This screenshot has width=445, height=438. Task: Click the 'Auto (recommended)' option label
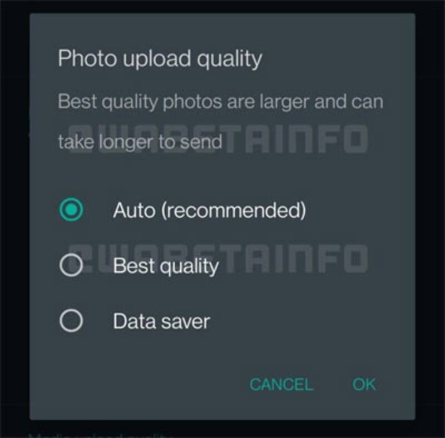click(210, 210)
